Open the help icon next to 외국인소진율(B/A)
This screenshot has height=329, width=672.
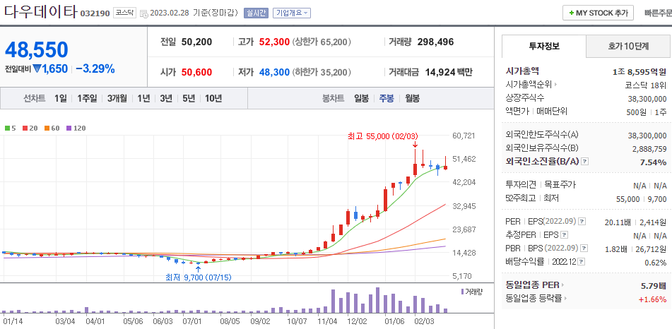(585, 162)
